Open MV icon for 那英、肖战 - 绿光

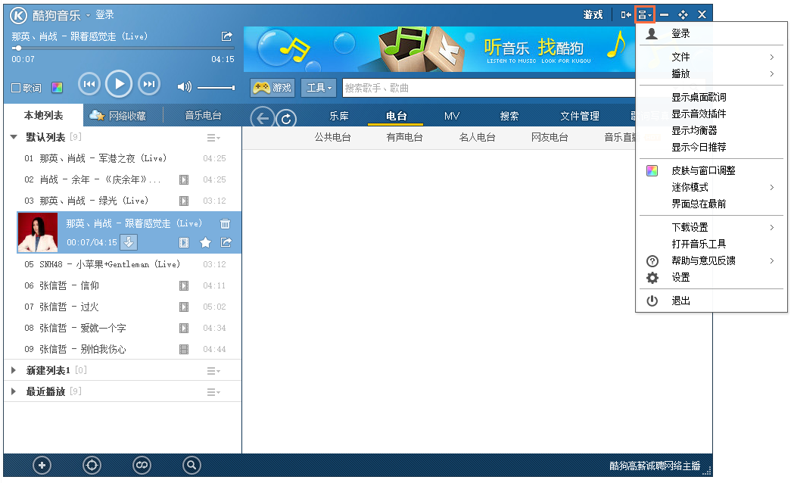[x=184, y=201]
